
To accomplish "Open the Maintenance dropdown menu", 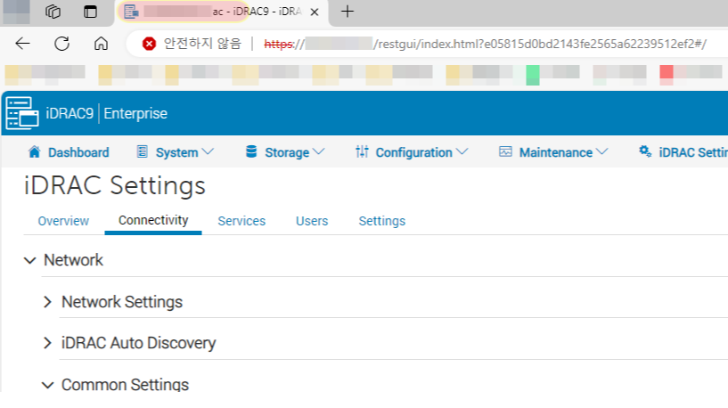I will click(563, 152).
